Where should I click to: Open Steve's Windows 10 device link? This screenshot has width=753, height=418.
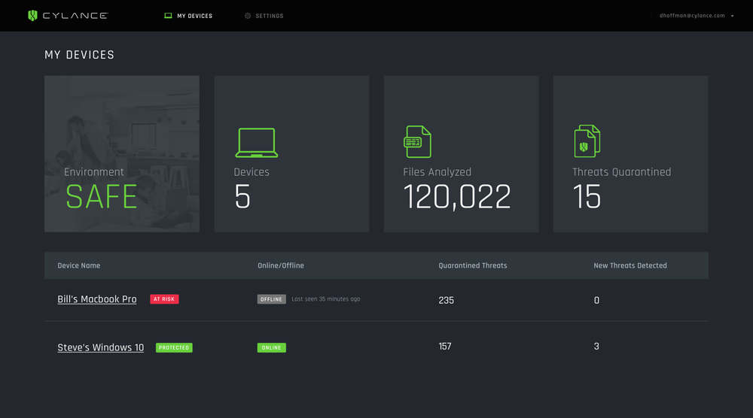(x=100, y=347)
